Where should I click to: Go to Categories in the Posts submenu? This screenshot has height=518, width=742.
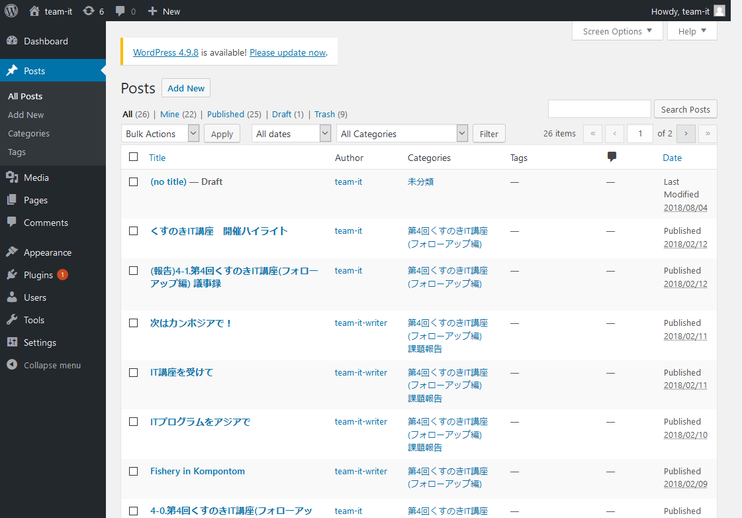tap(28, 133)
